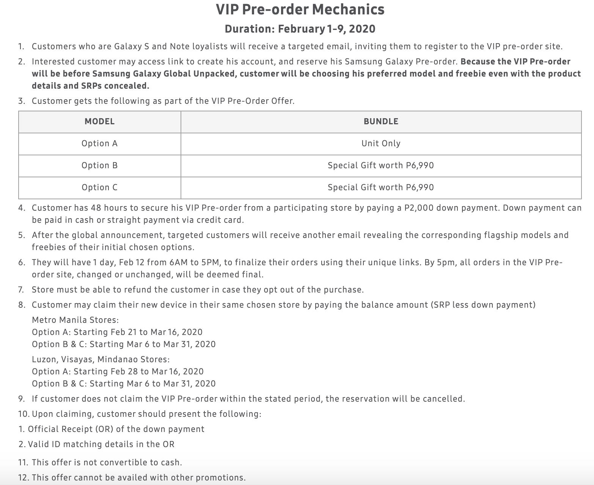Viewport: 594px width, 485px height.
Task: Click the Metro Manila Stores label
Action: click(x=75, y=320)
